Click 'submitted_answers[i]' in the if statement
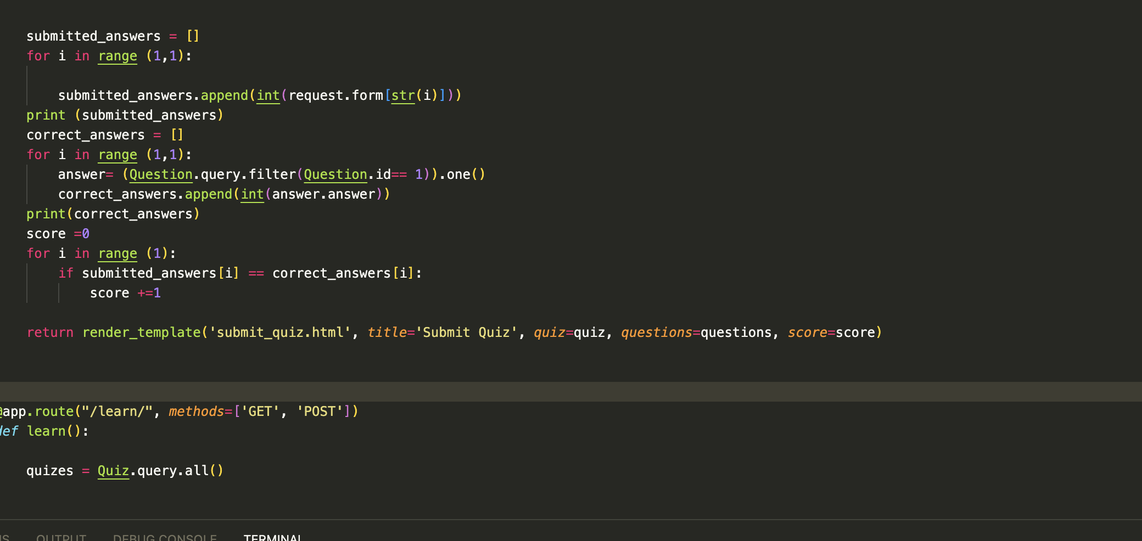 tap(161, 273)
